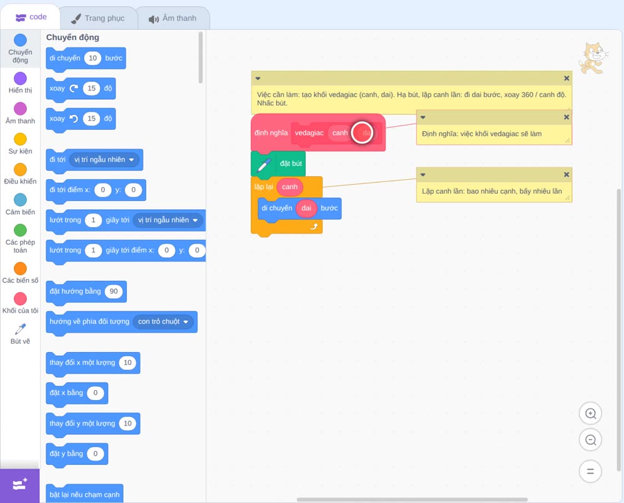
Task: Open the Hiển thị block category
Action: pos(21,83)
